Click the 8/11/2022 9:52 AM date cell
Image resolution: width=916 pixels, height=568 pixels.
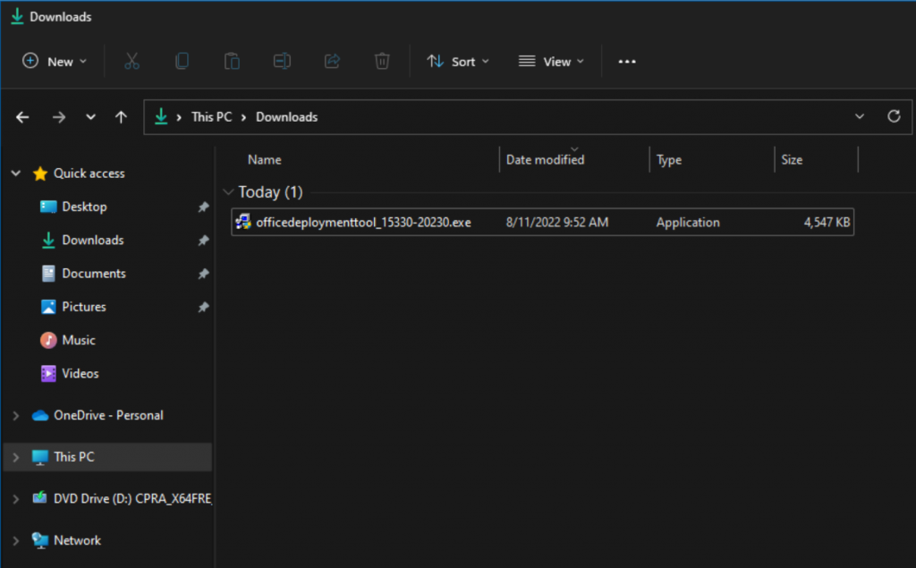coord(556,223)
